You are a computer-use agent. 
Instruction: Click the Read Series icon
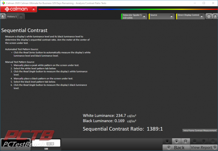click(185, 140)
